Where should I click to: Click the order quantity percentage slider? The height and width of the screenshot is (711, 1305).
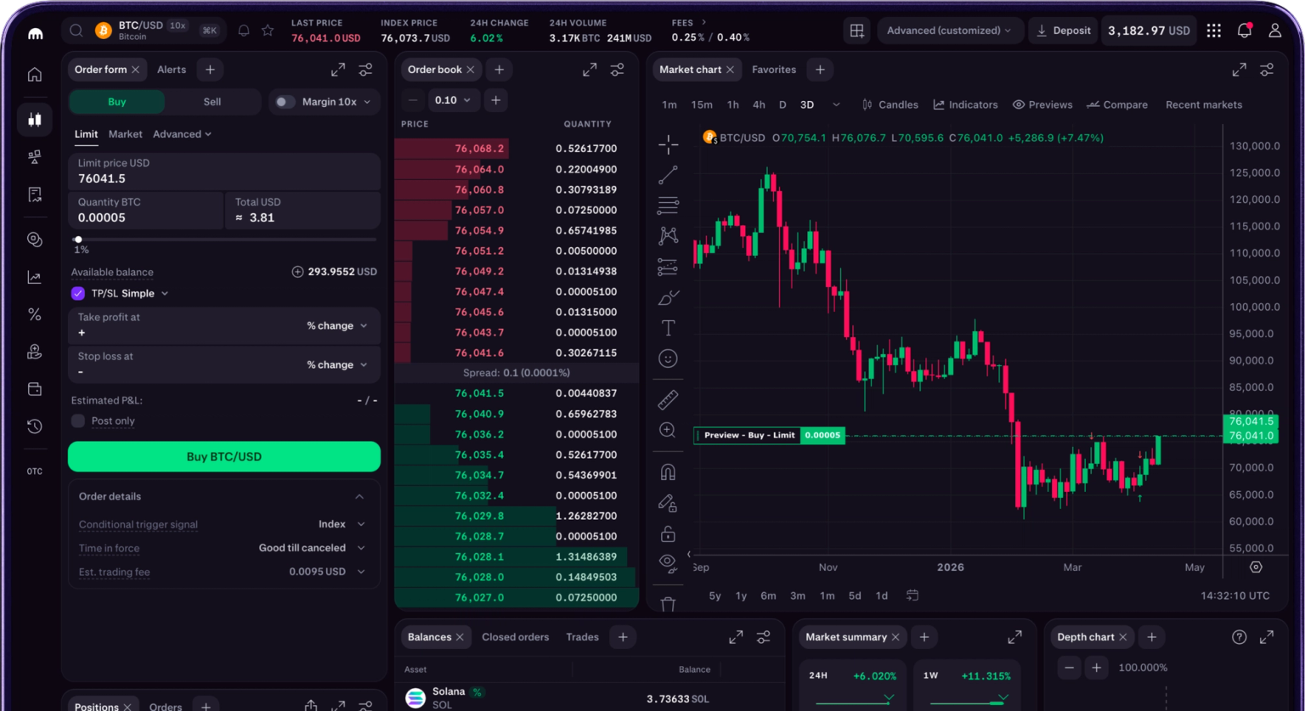click(224, 240)
